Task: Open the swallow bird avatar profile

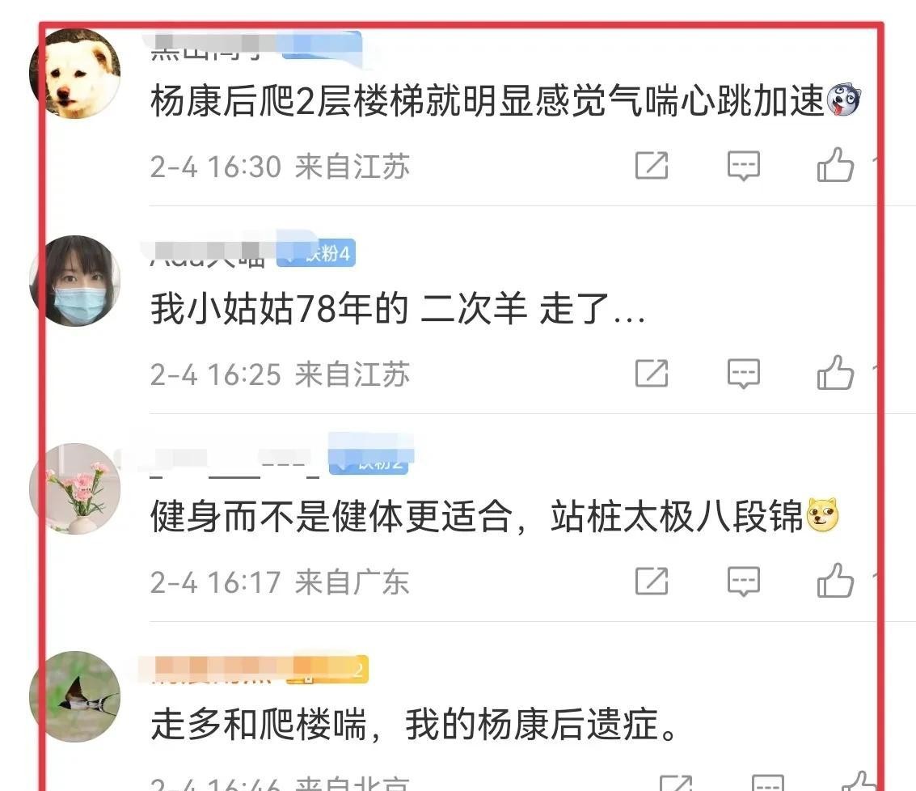Action: click(74, 697)
